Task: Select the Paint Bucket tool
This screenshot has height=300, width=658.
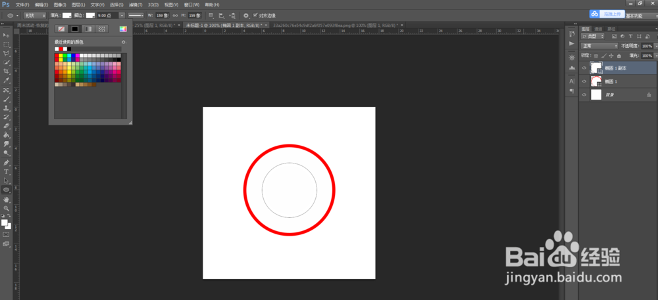Action: point(7,135)
